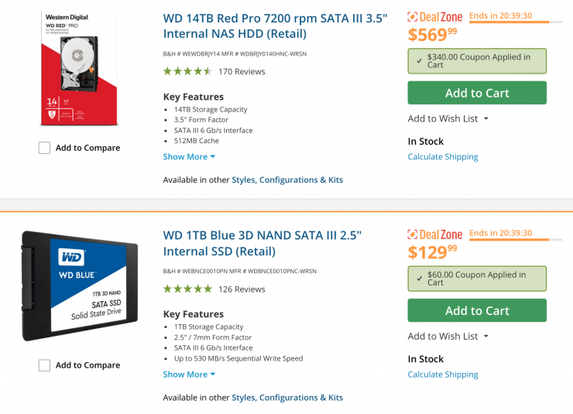Click Calculate Shipping for WD Red Pro

click(x=443, y=156)
